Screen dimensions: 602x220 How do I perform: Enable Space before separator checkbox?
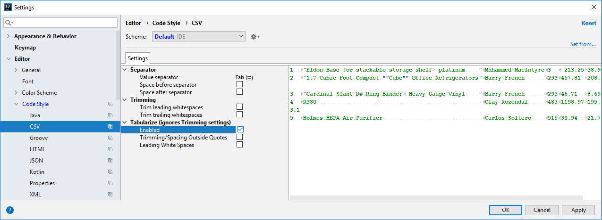(240, 84)
